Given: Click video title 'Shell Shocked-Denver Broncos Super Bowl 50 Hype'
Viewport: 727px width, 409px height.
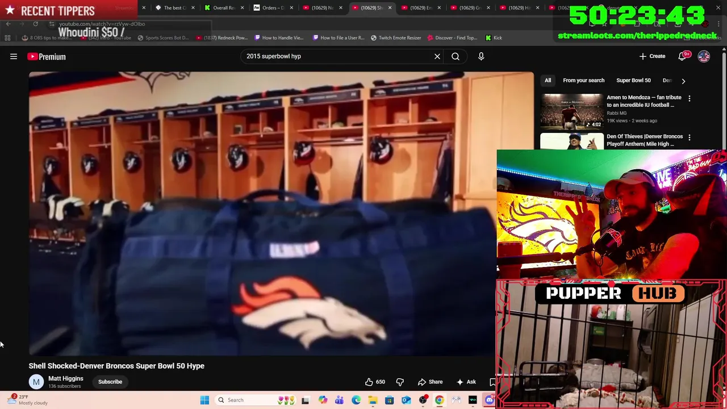Looking at the screenshot, I should click(x=116, y=366).
